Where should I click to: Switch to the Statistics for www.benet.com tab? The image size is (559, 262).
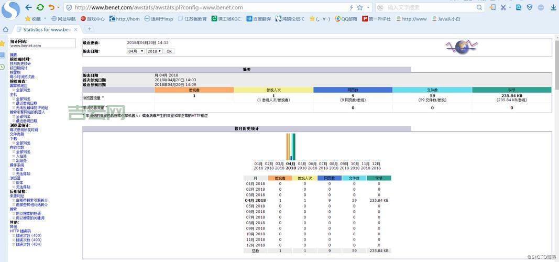(46, 29)
